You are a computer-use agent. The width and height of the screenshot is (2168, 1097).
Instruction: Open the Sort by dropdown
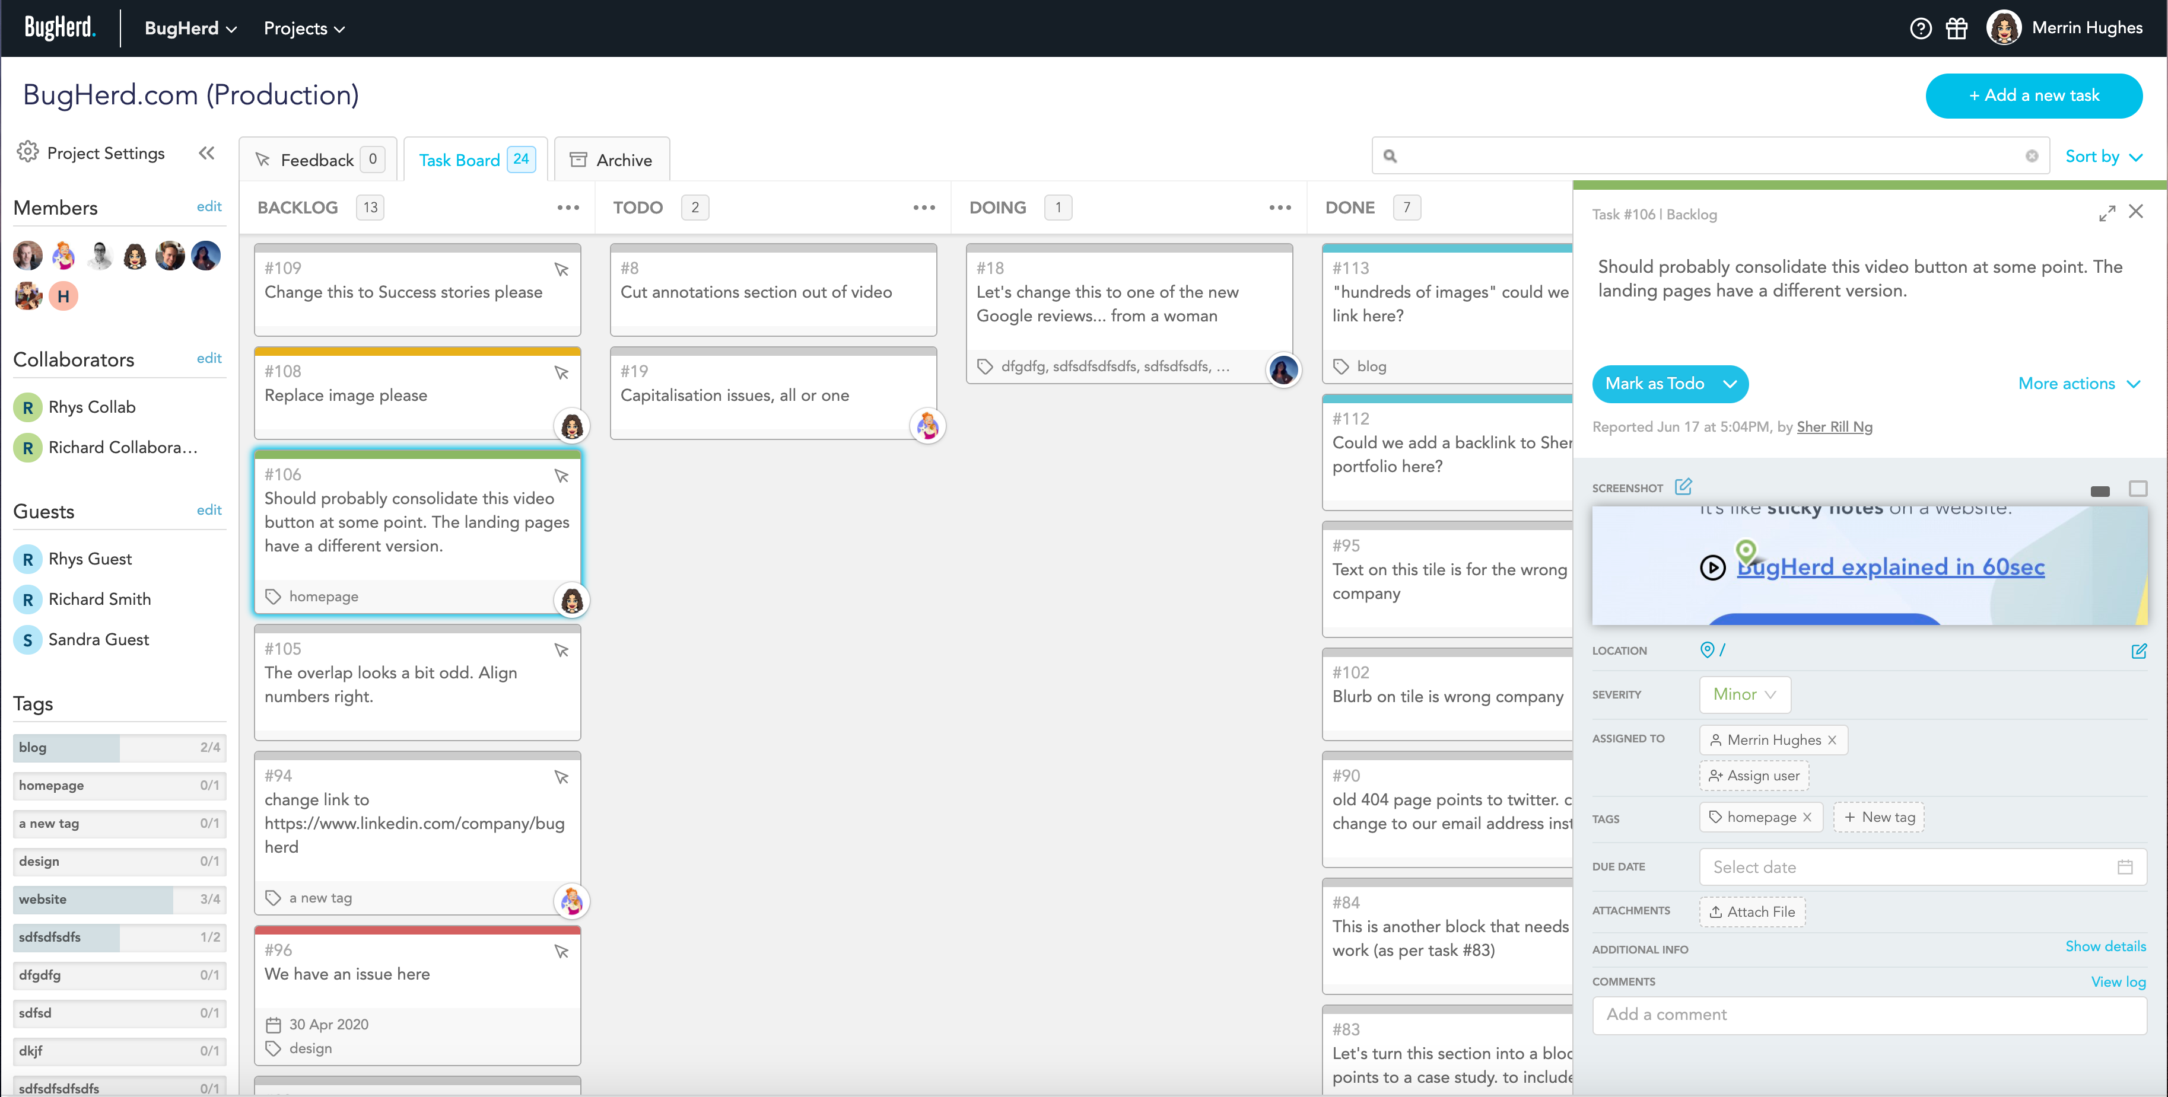[2103, 157]
